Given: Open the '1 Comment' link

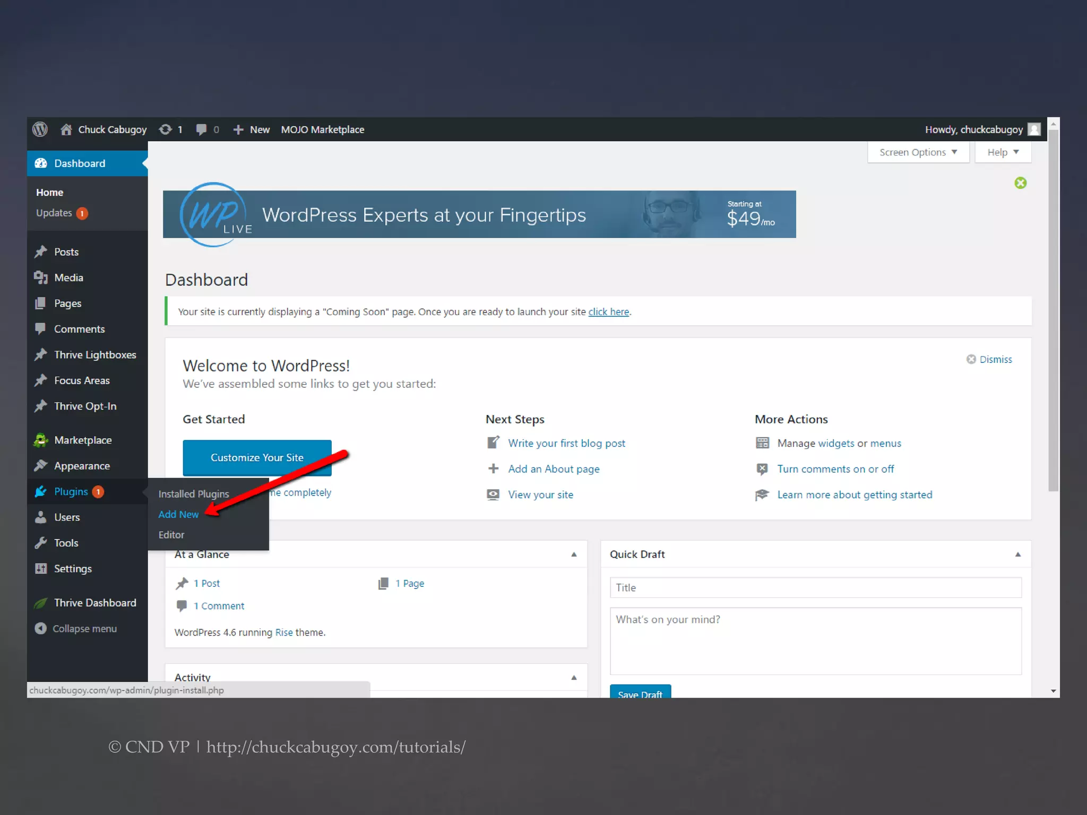Looking at the screenshot, I should click(219, 606).
